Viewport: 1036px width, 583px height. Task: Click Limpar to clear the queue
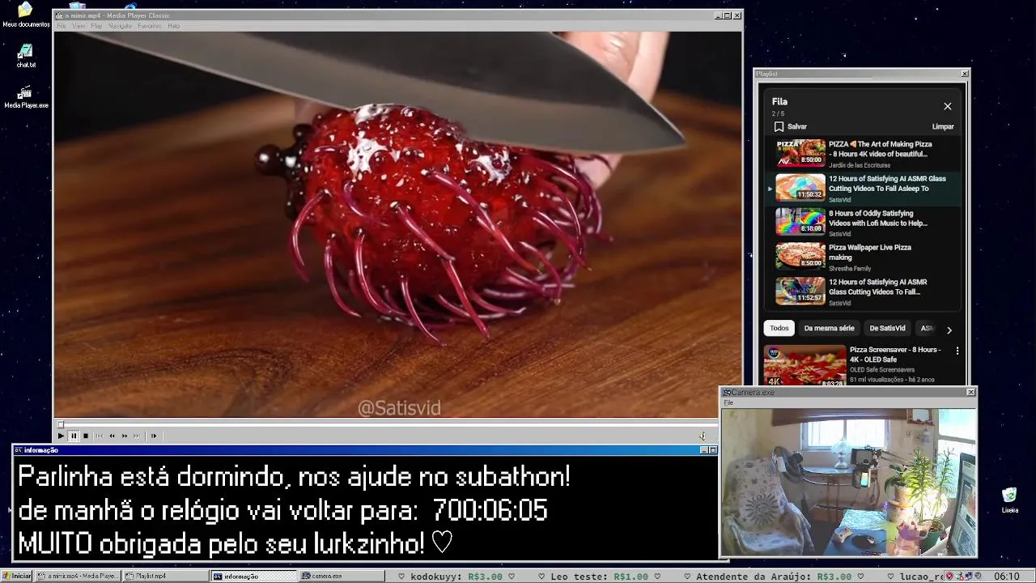click(x=943, y=126)
